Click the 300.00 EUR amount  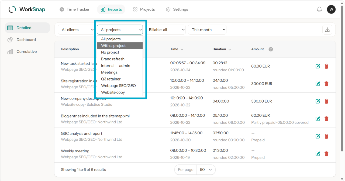(x=262, y=84)
